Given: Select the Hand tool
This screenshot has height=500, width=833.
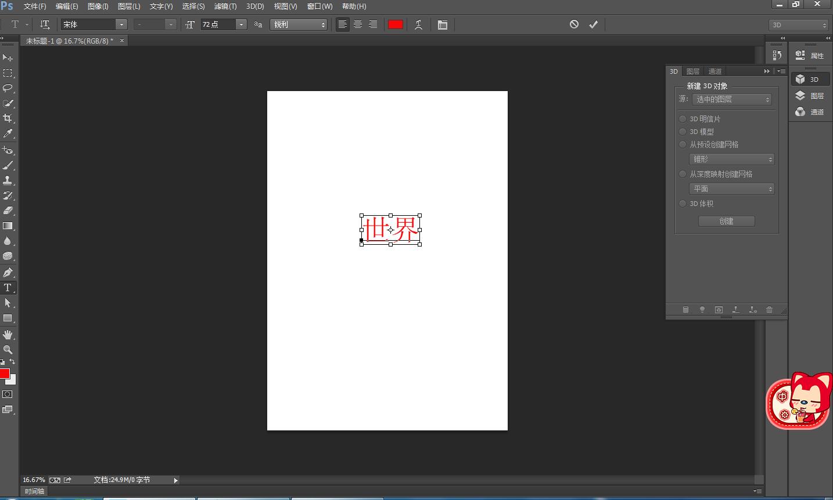Looking at the screenshot, I should coord(8,335).
